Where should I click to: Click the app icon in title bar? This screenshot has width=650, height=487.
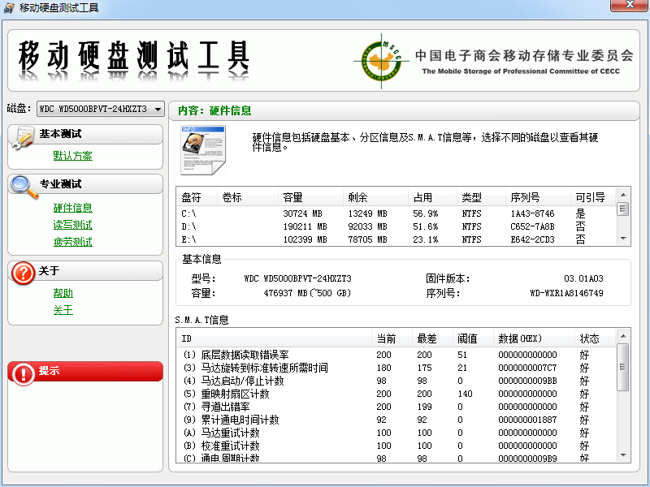coord(9,8)
